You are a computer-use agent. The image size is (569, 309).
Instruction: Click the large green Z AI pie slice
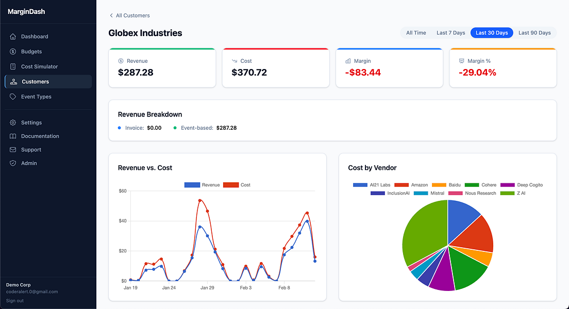(x=425, y=232)
